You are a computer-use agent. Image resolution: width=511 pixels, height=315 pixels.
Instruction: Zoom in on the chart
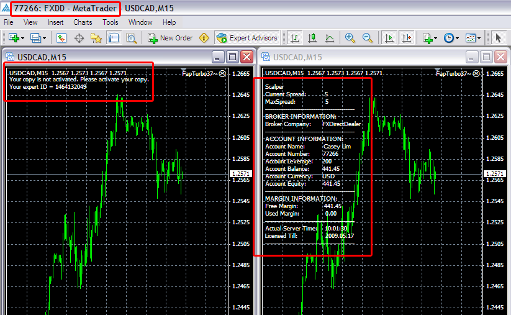[350, 38]
